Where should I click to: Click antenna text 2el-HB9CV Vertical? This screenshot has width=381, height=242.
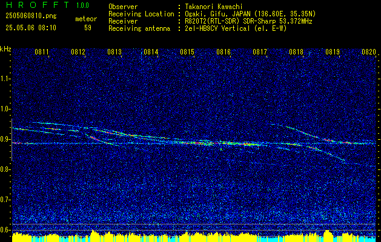pyautogui.click(x=217, y=28)
